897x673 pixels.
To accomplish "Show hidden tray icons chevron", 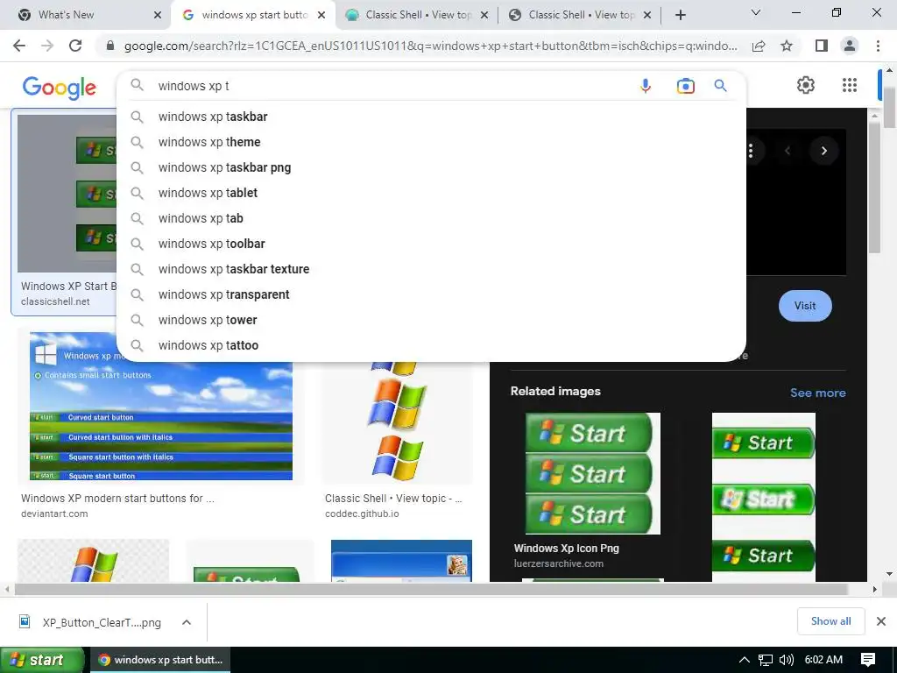I will tap(745, 660).
